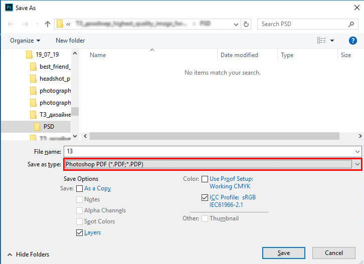Click the Use Proof Setup label

click(x=231, y=182)
